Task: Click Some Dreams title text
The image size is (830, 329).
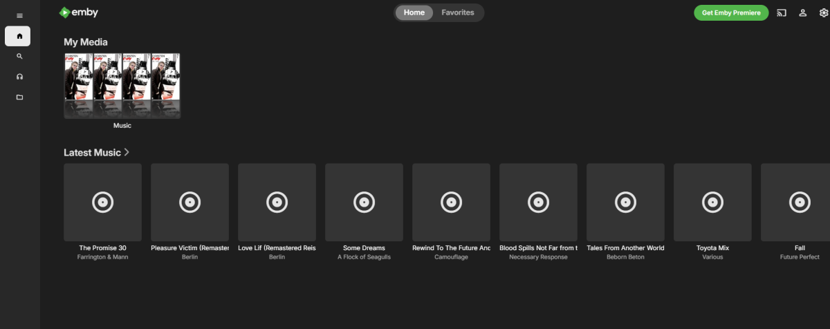Action: pos(364,247)
